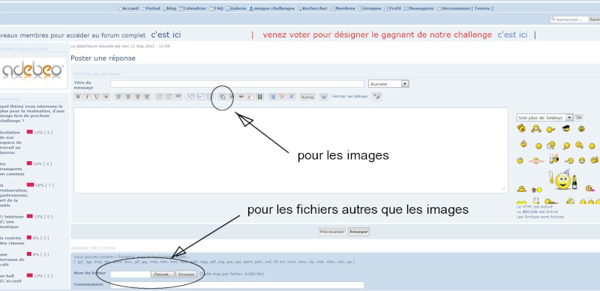This screenshot has width=600, height=291.
Task: Insert a quote block
Action: tap(191, 97)
